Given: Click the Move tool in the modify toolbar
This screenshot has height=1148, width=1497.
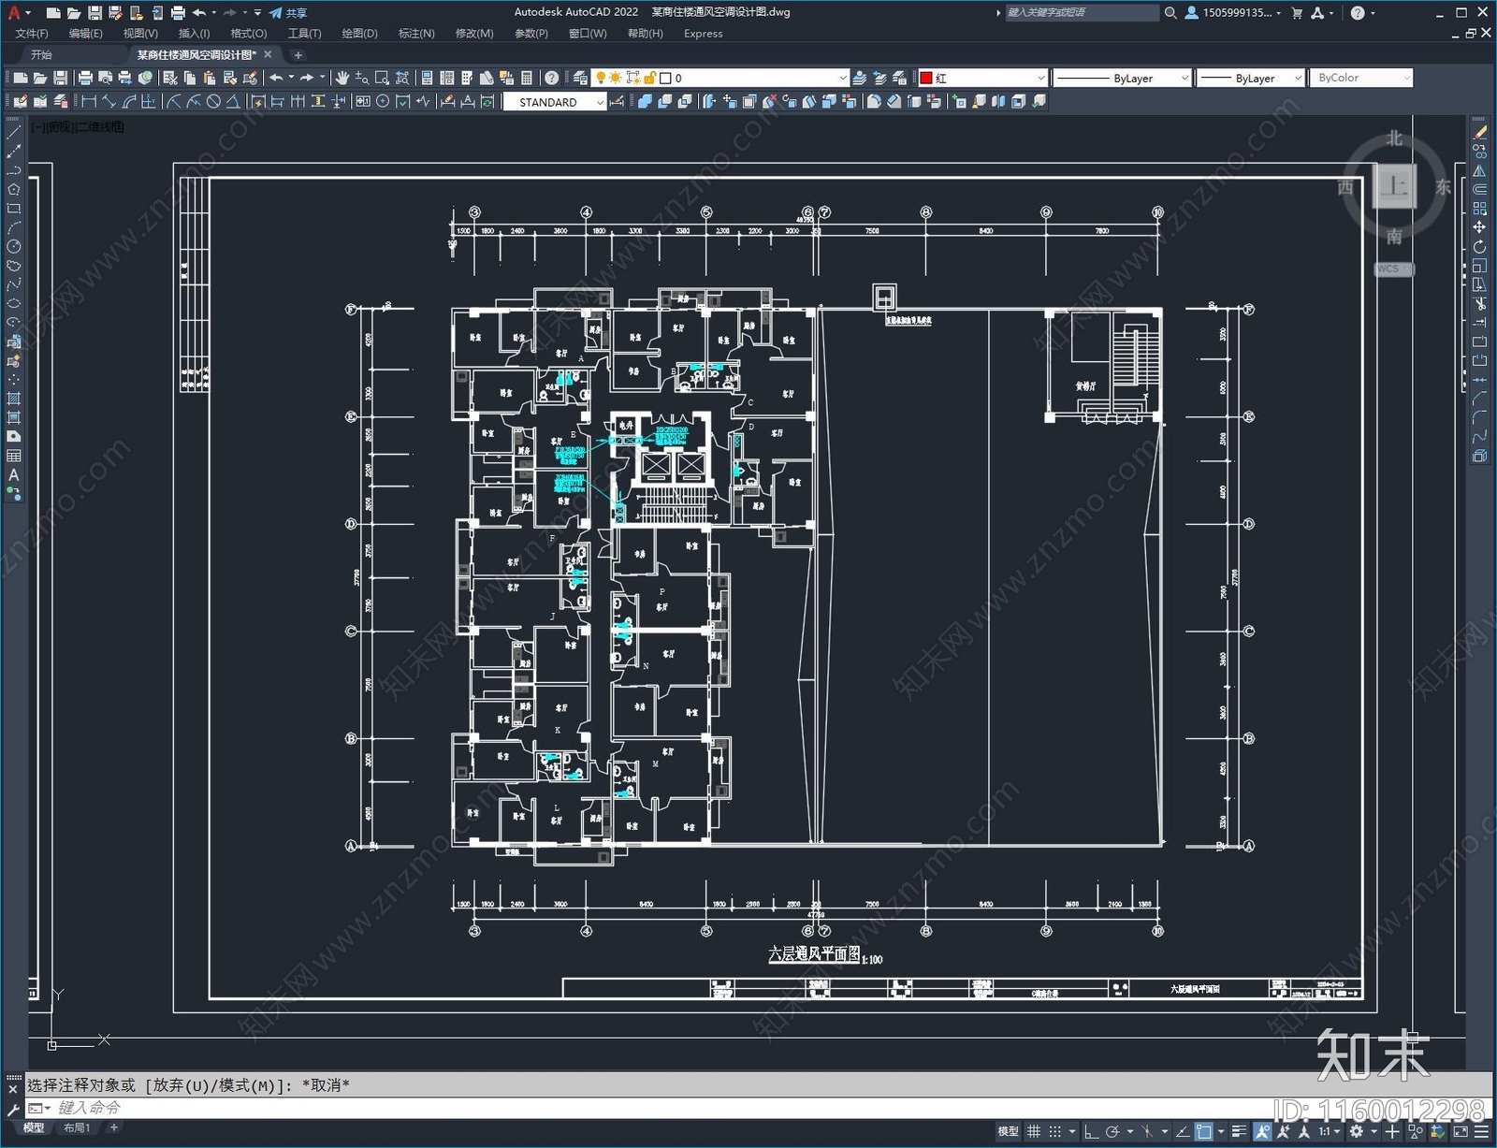Looking at the screenshot, I should [1479, 227].
